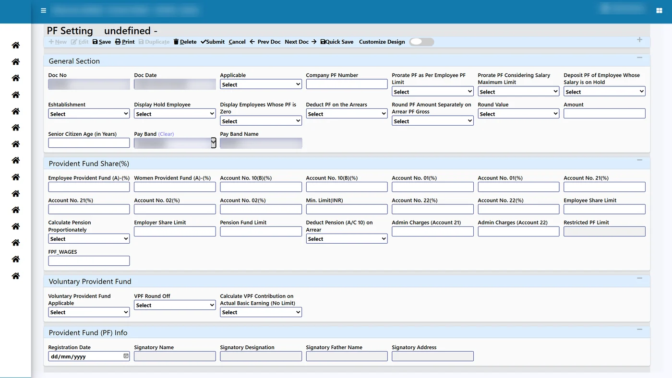Viewport: 672px width, 378px height.
Task: Open VPF Round Off dropdown
Action: point(175,305)
